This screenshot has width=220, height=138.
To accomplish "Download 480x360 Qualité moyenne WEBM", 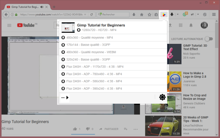I will [113, 52].
